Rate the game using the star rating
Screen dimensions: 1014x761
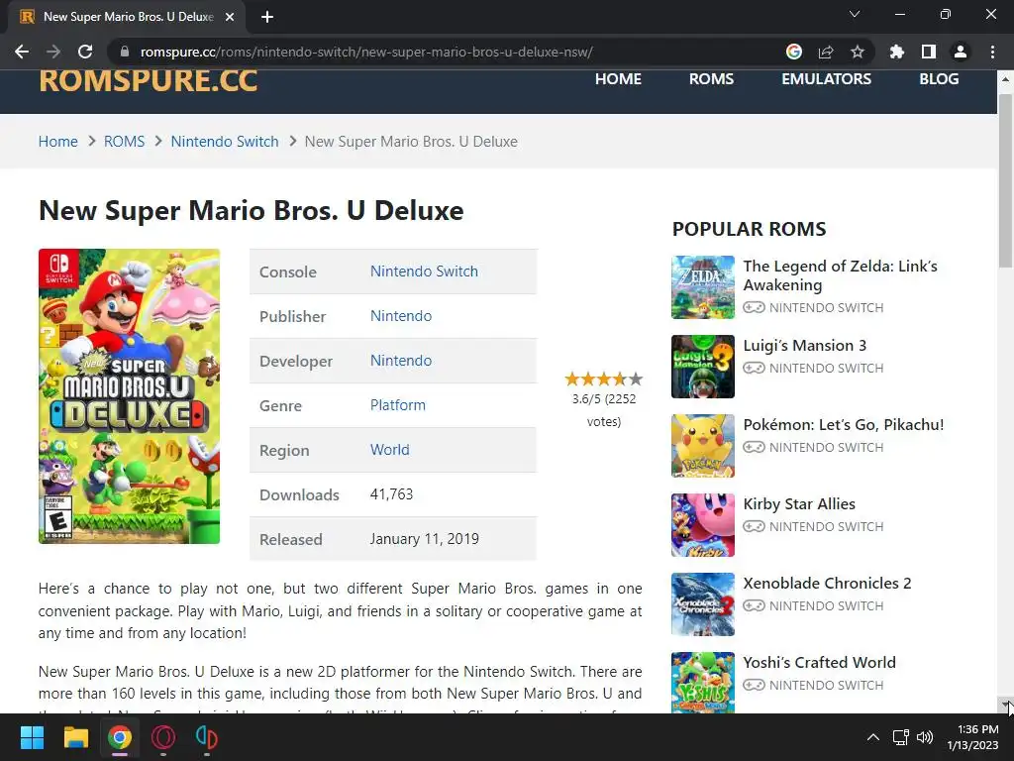pyautogui.click(x=603, y=379)
